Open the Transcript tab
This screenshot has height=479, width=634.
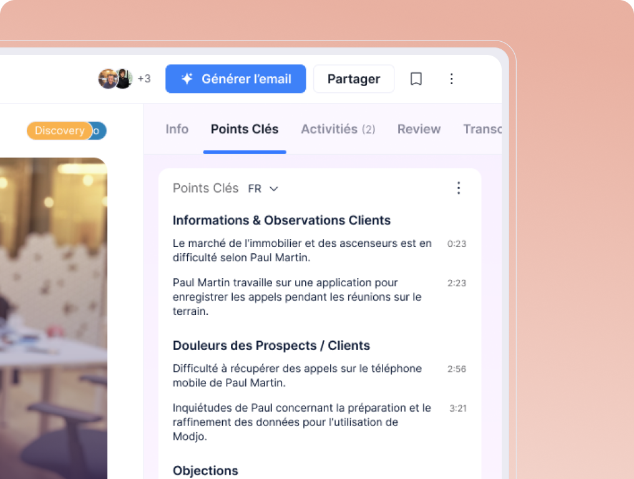coord(482,129)
